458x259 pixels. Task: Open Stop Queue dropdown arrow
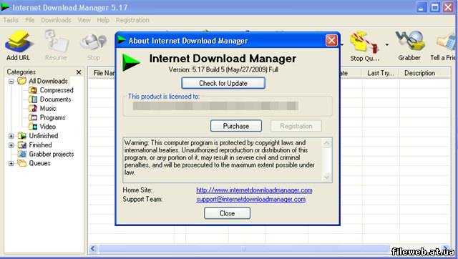386,44
